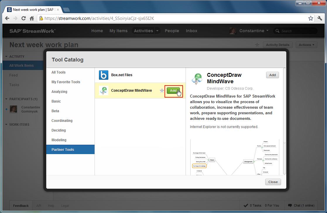Viewport: 327px width, 213px height.
Task: Close the 'Next week work plan' browser tab
Action: click(58, 10)
